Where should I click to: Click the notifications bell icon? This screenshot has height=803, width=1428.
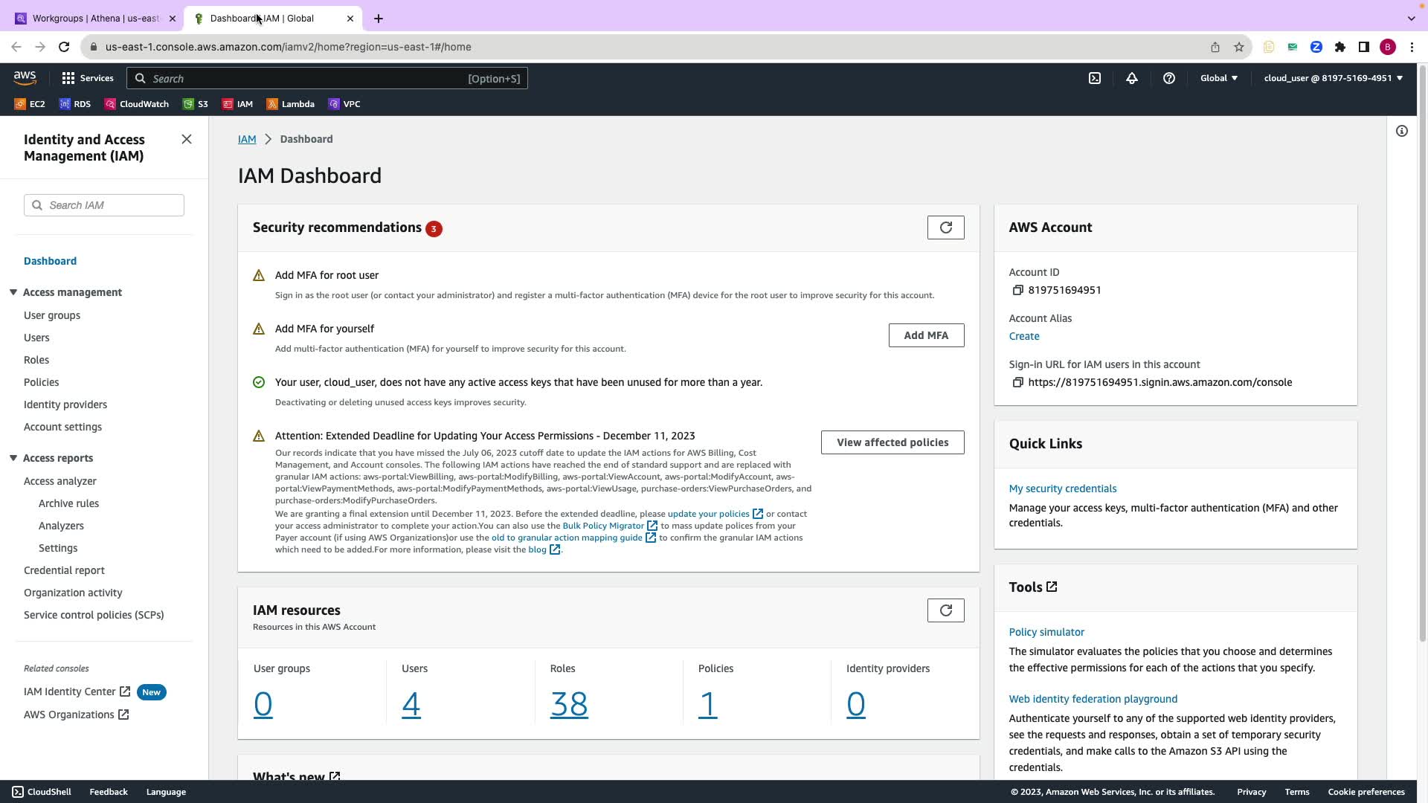tap(1131, 78)
